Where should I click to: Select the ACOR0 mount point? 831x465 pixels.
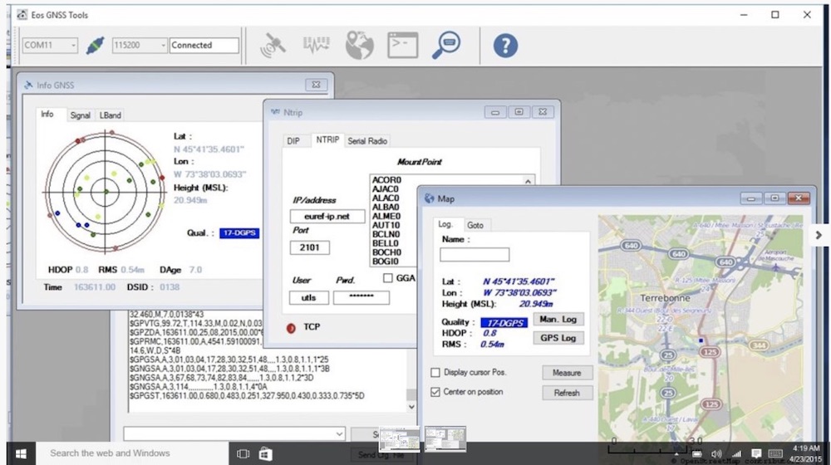pyautogui.click(x=386, y=180)
